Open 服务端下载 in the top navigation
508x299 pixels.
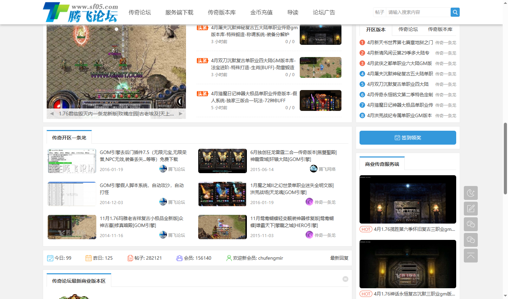(x=179, y=13)
